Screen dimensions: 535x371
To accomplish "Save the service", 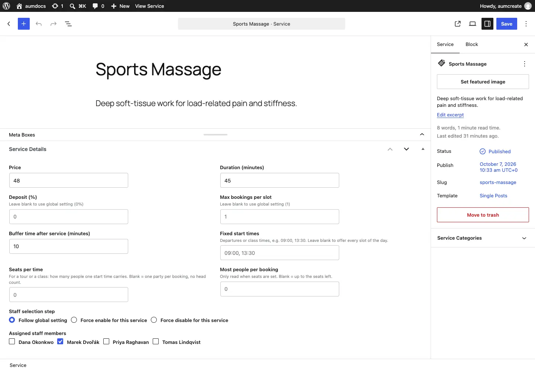I will tap(507, 24).
